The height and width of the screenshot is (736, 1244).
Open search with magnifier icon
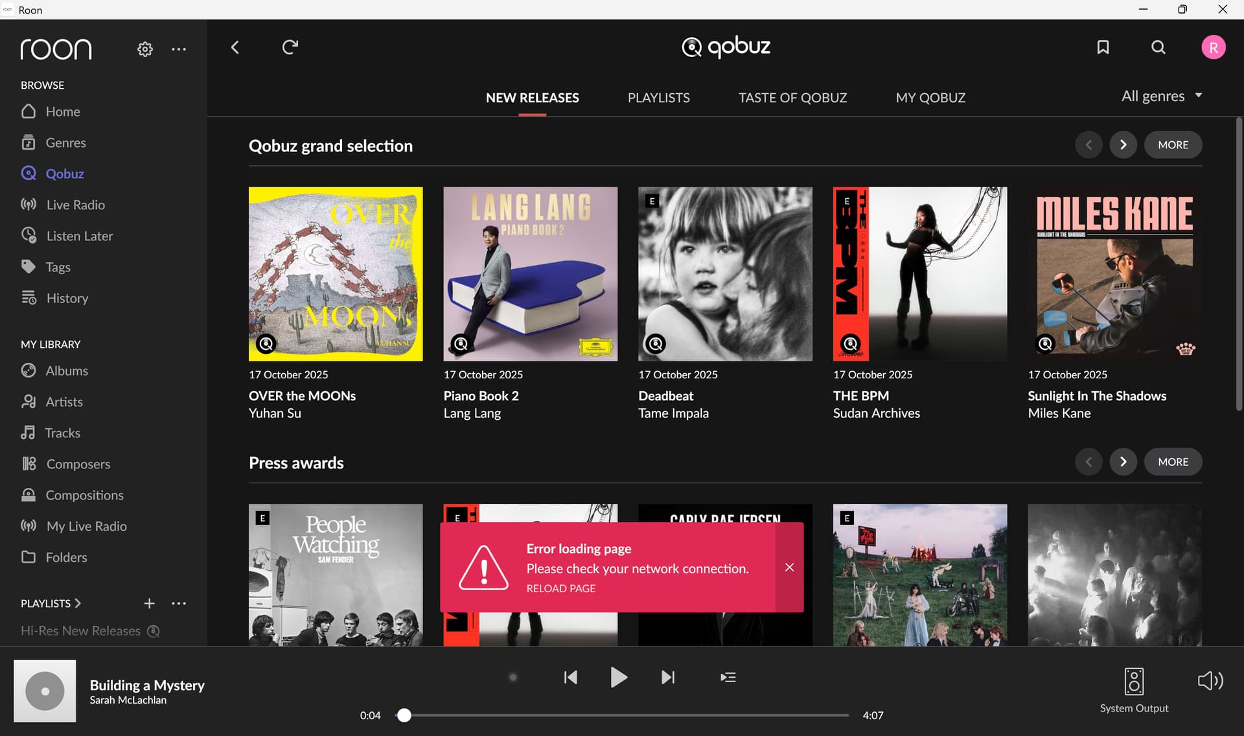coord(1158,47)
